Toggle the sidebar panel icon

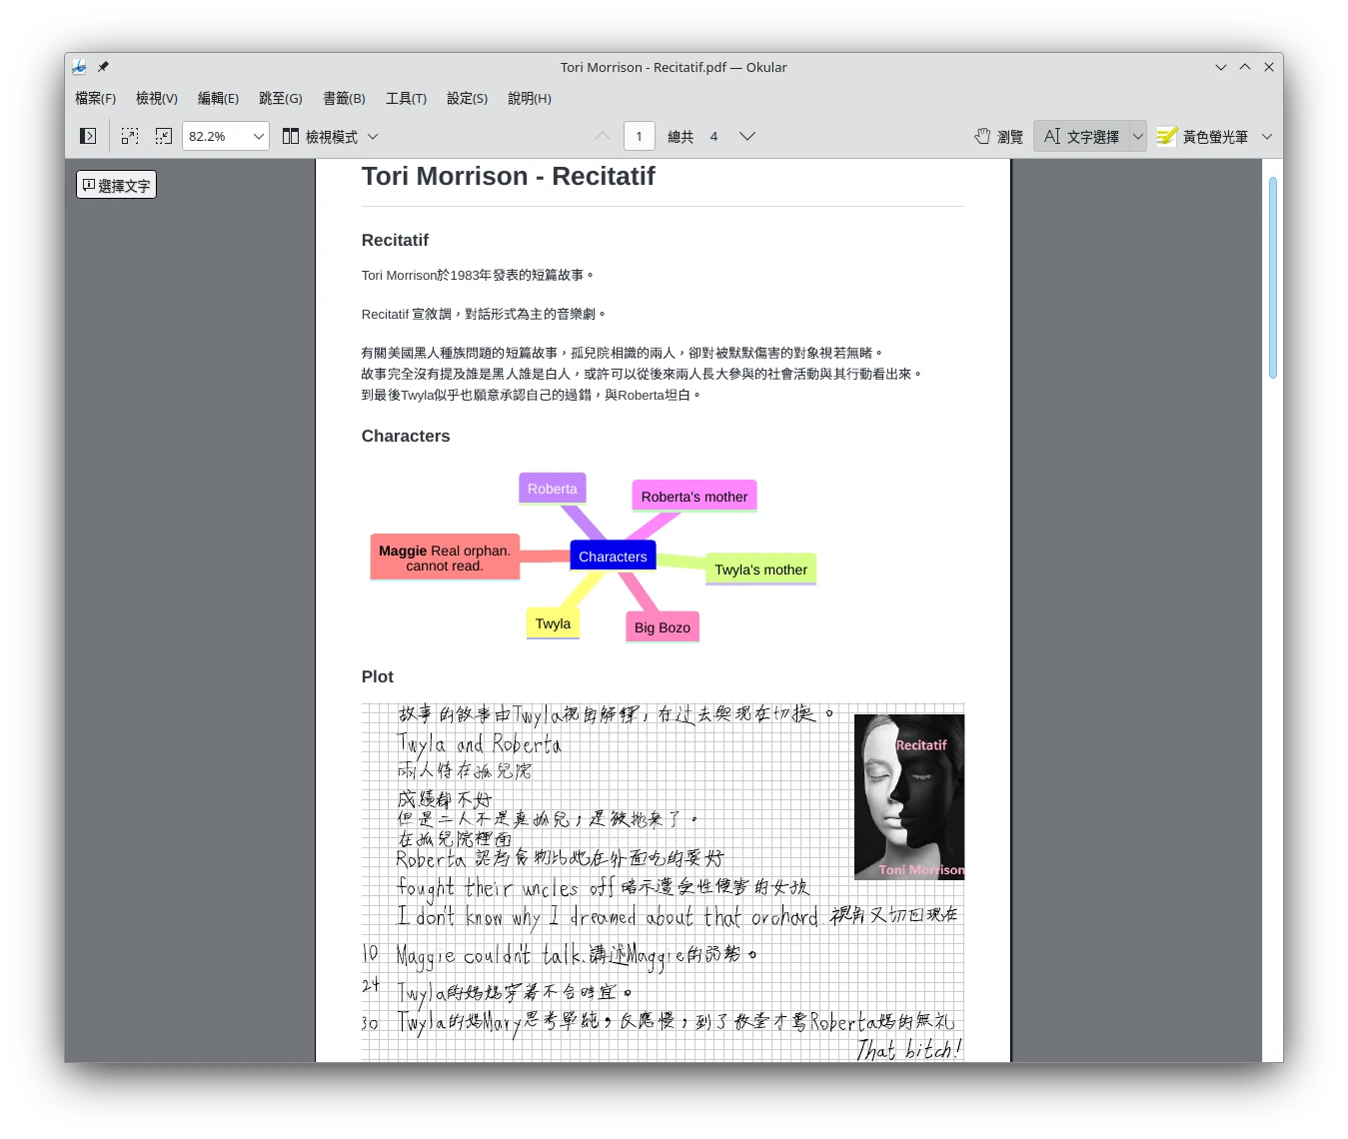pos(88,136)
